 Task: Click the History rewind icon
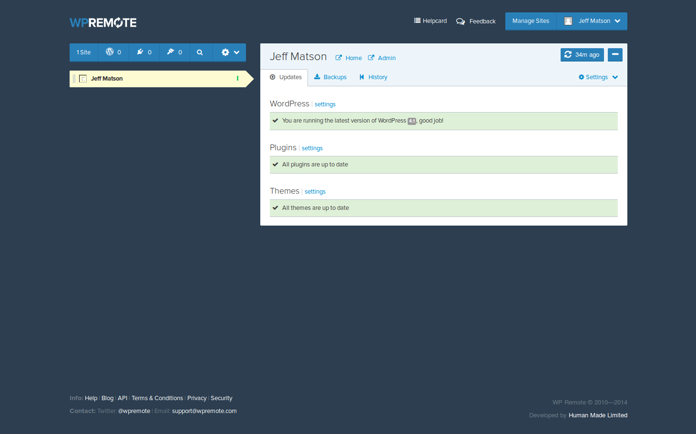tap(362, 77)
